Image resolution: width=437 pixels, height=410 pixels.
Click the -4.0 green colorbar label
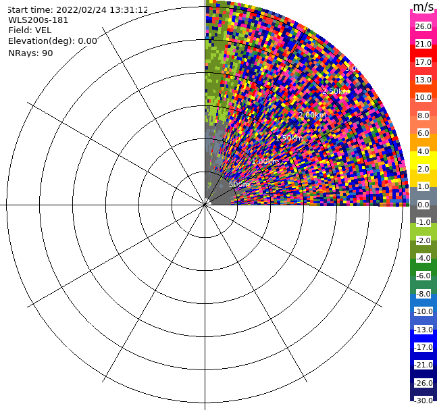coord(423,258)
